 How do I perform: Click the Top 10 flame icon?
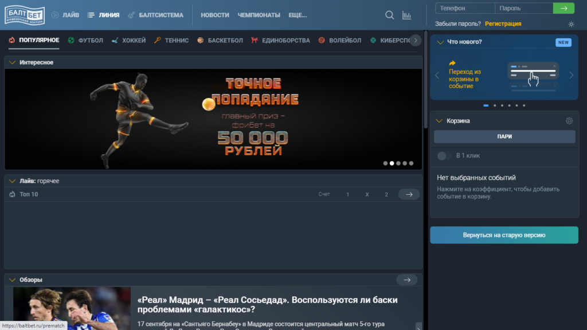point(13,194)
